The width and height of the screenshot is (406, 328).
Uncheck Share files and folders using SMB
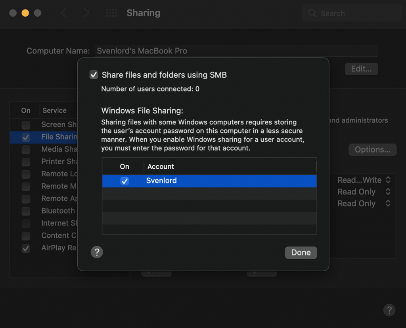coord(94,74)
